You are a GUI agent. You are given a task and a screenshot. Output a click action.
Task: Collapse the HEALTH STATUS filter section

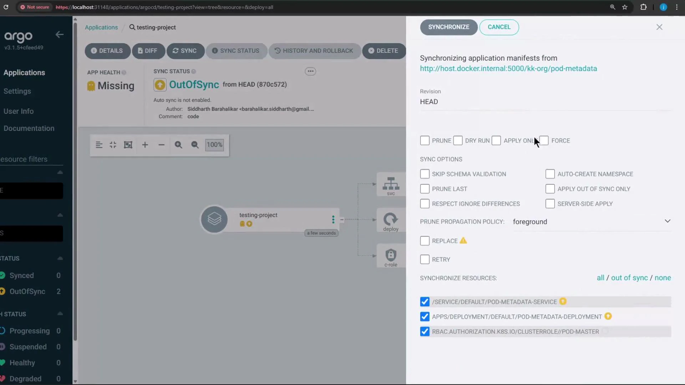tap(60, 313)
